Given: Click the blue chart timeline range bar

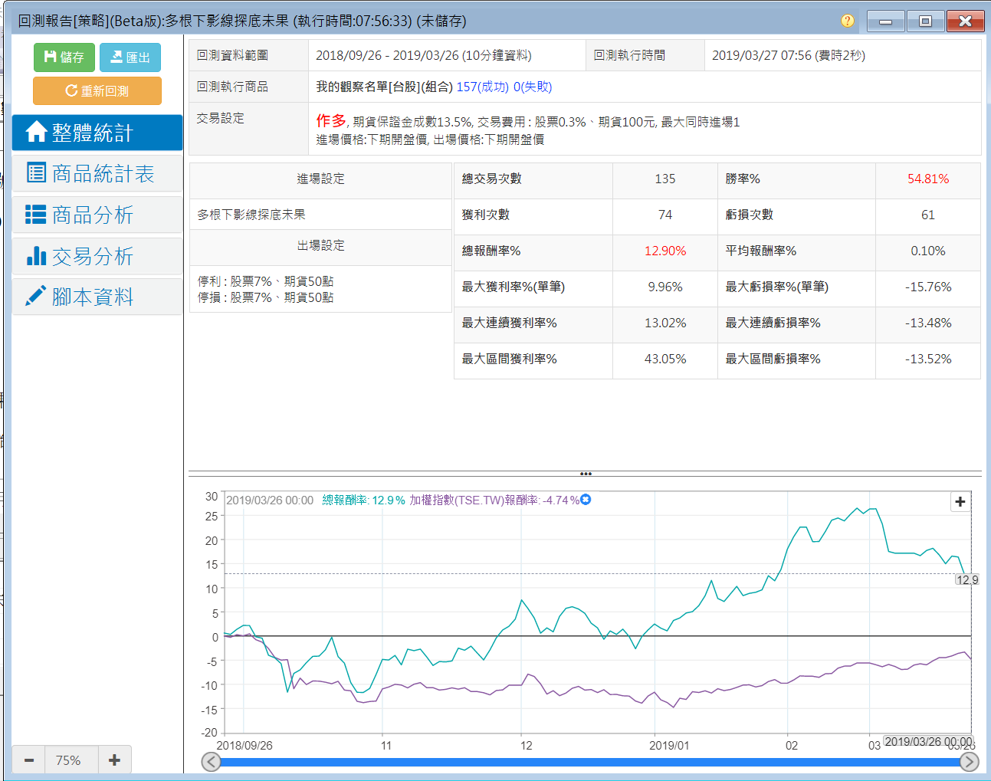Looking at the screenshot, I should [590, 763].
